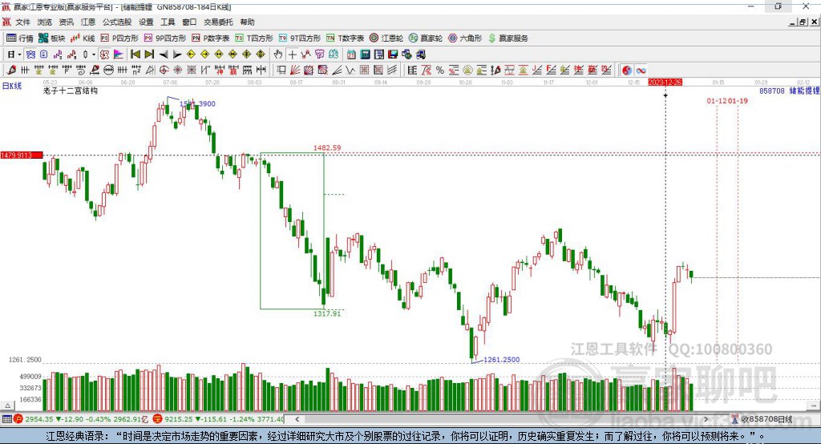
Task: Toggle the blue infinity symbol button
Action: pos(641,71)
